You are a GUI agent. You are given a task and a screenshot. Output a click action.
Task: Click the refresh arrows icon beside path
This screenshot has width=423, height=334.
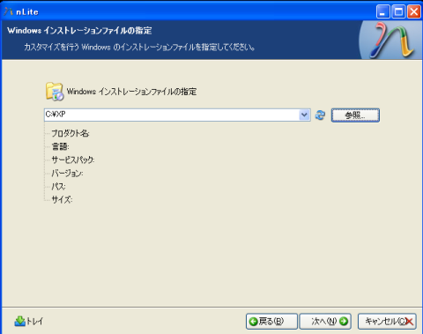pyautogui.click(x=320, y=115)
